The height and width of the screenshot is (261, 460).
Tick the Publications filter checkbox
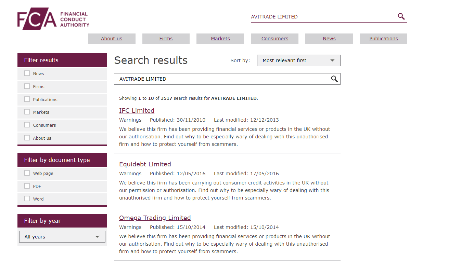click(x=27, y=99)
